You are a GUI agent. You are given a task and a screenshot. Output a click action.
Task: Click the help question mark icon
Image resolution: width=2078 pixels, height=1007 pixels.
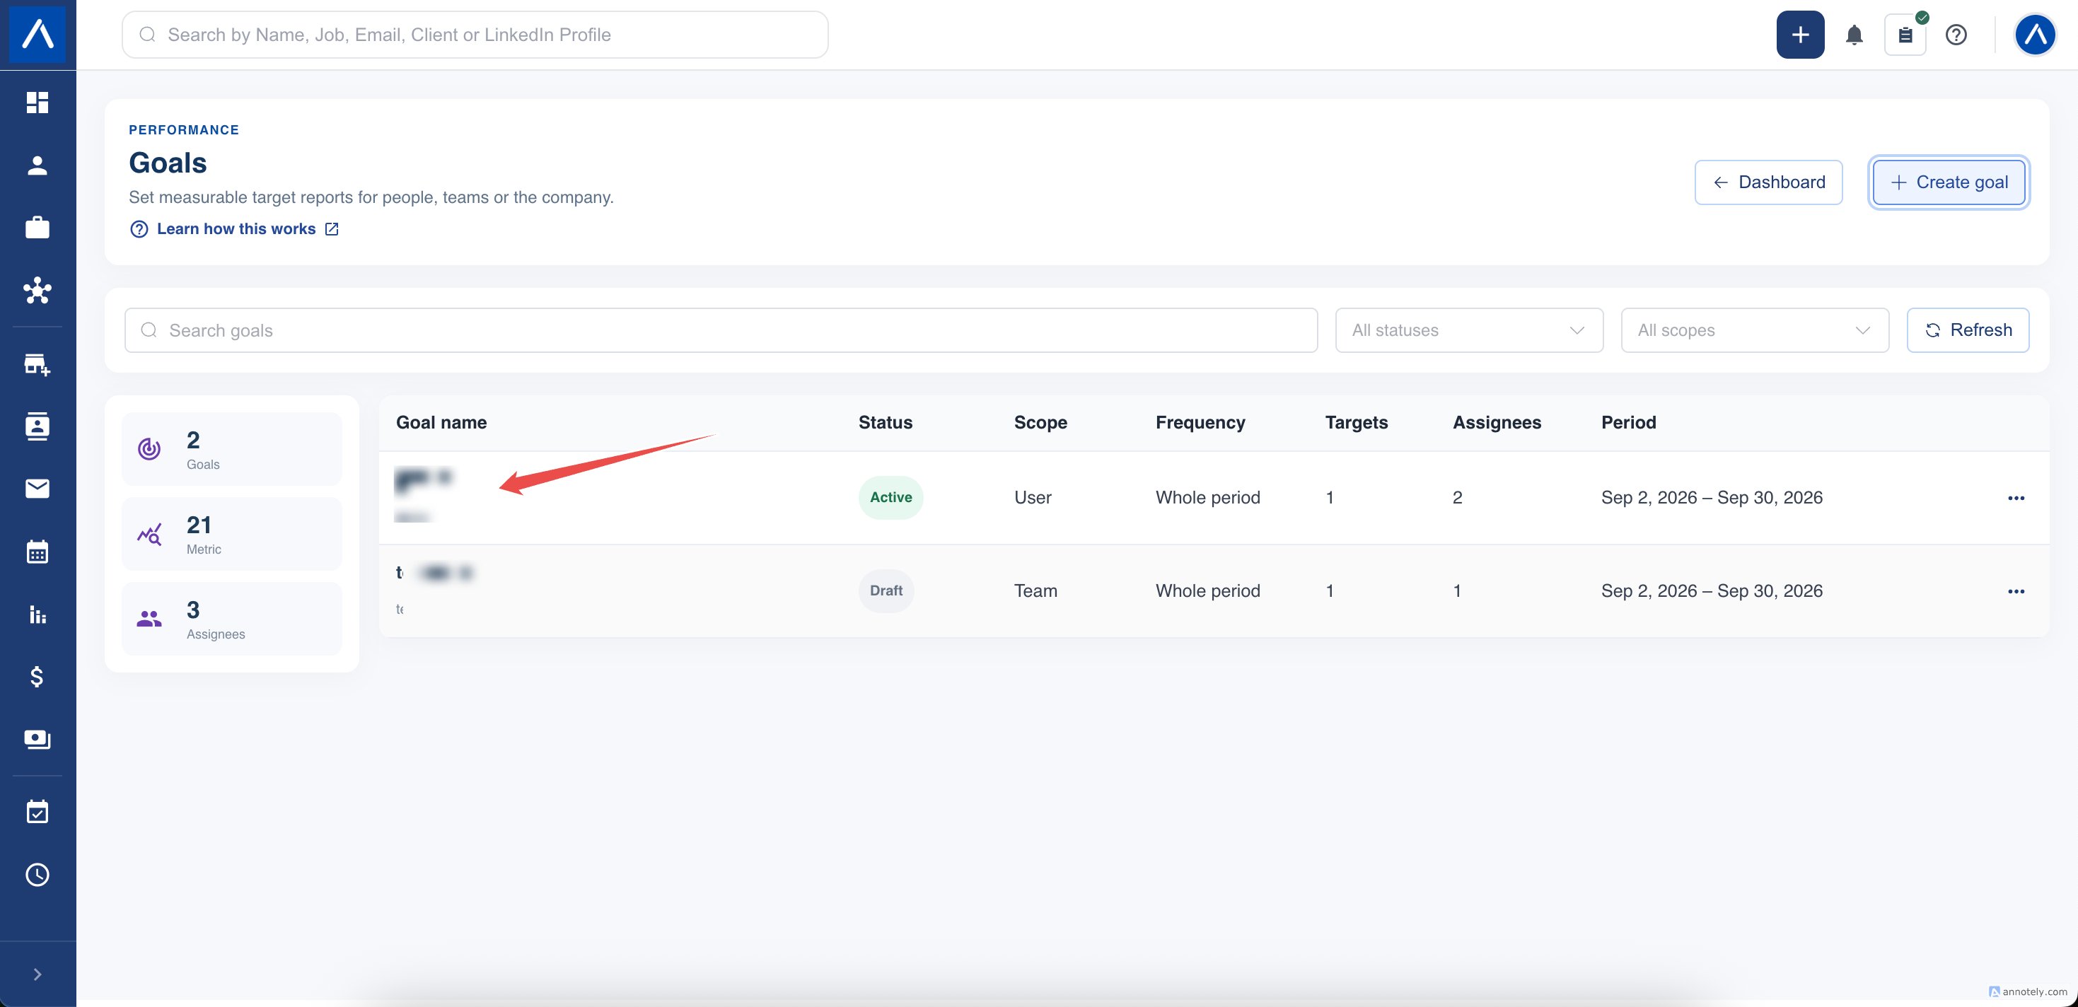point(1956,35)
